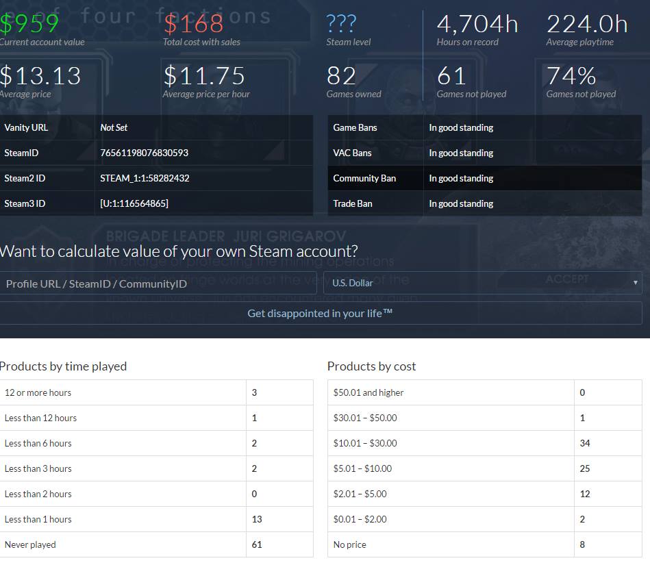650x565 pixels.
Task: Click the Products by cost heading
Action: tap(371, 366)
